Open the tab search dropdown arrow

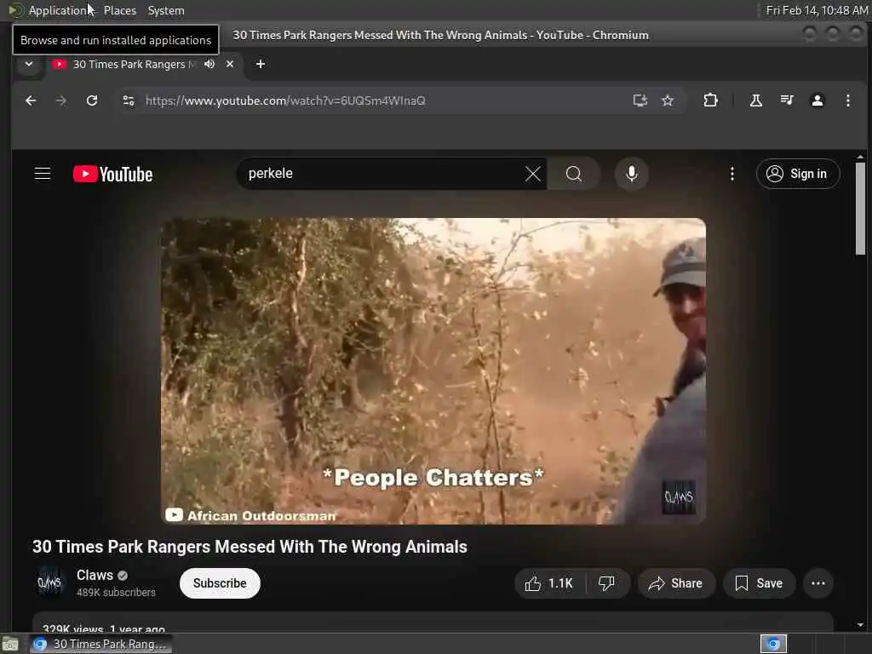[x=29, y=64]
